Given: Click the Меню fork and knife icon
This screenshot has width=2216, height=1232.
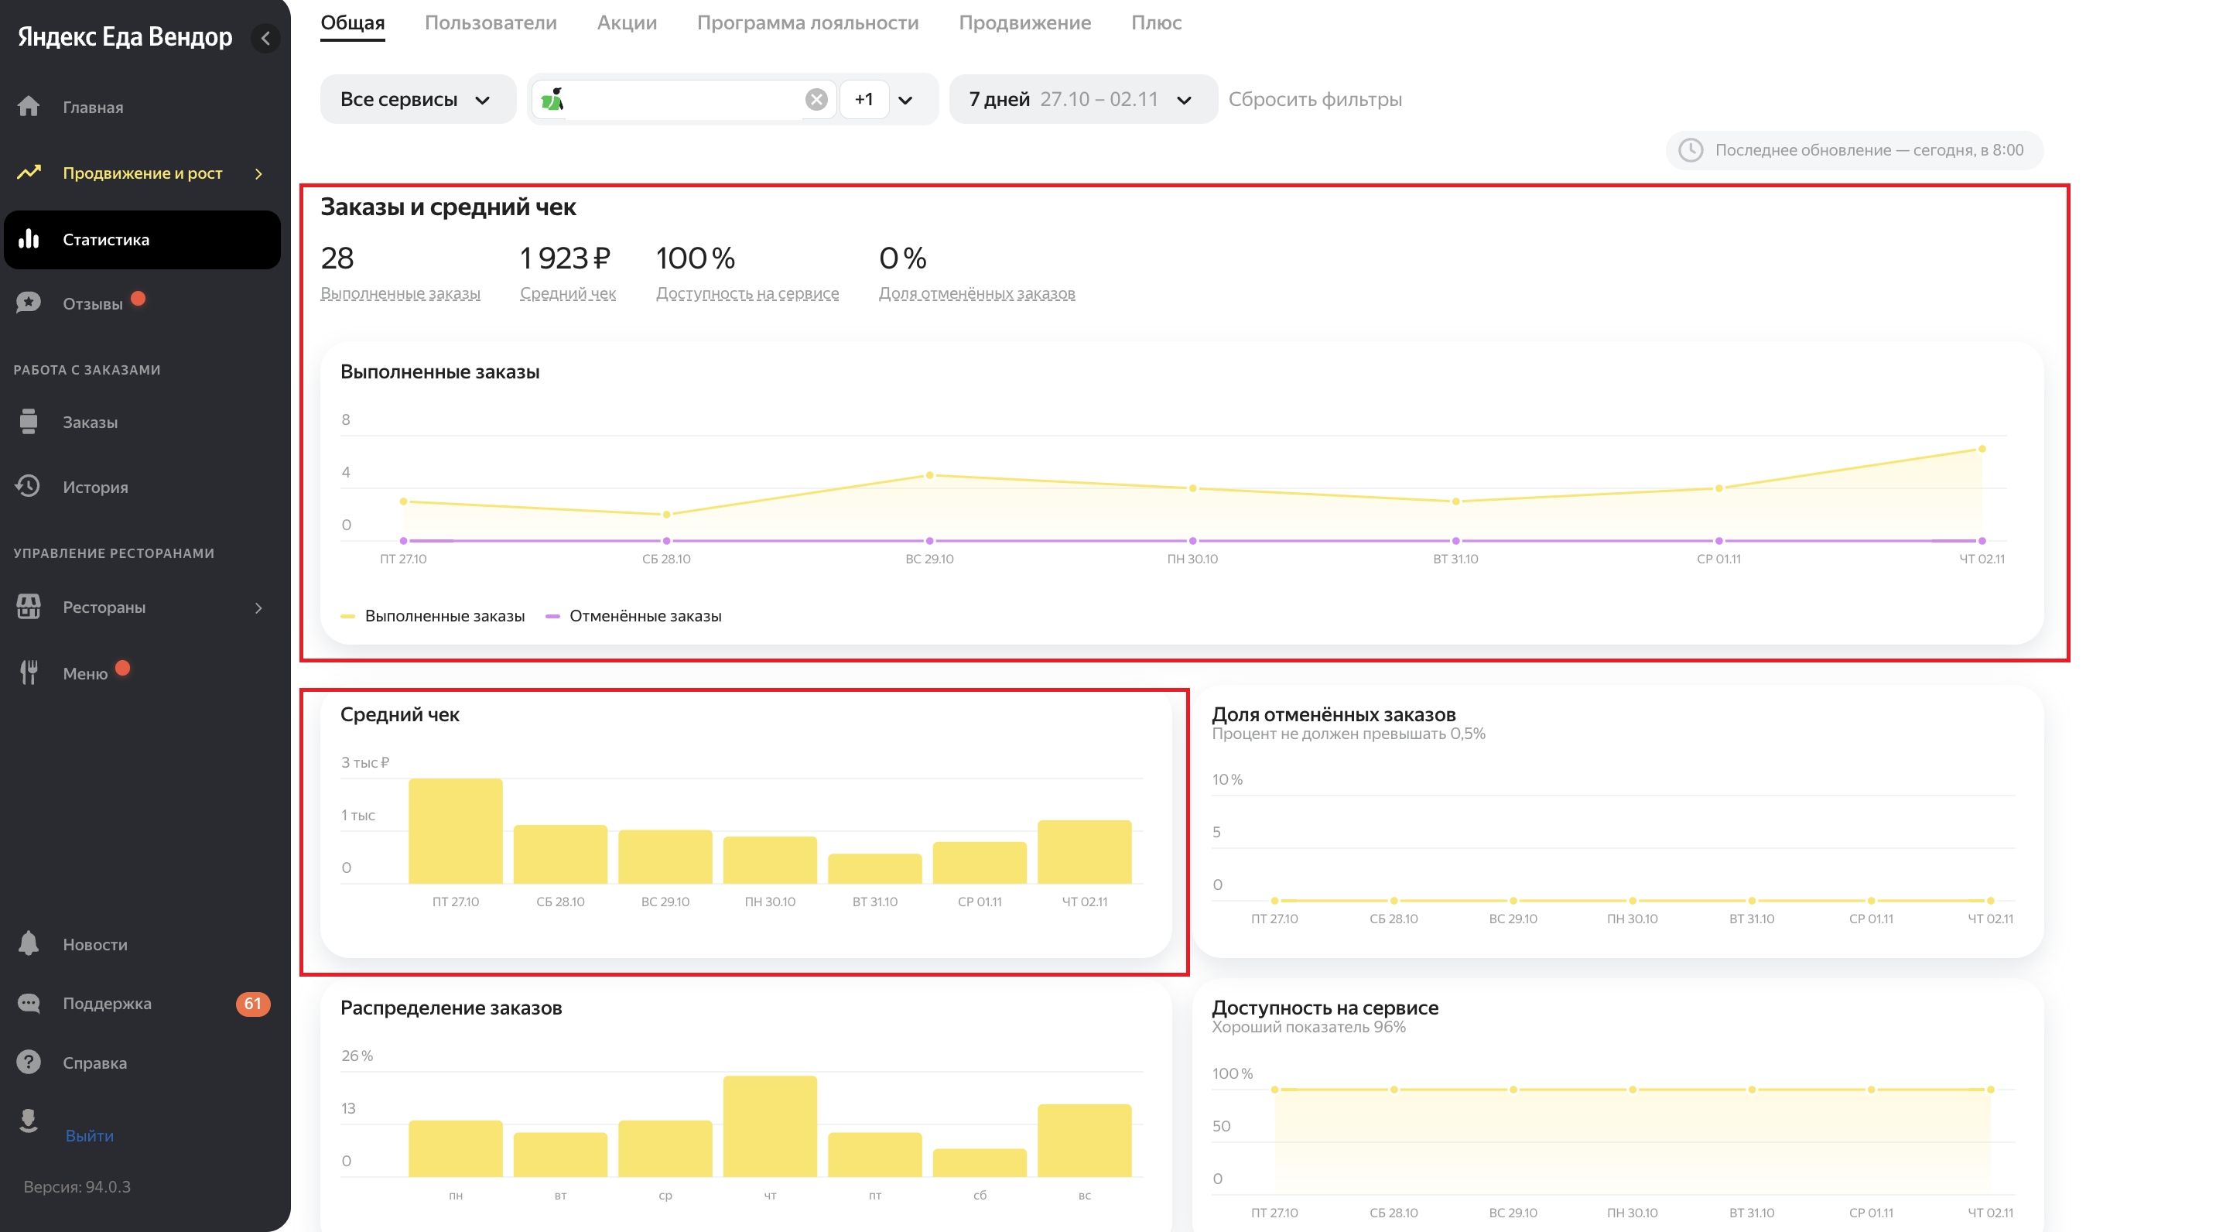Looking at the screenshot, I should point(29,672).
